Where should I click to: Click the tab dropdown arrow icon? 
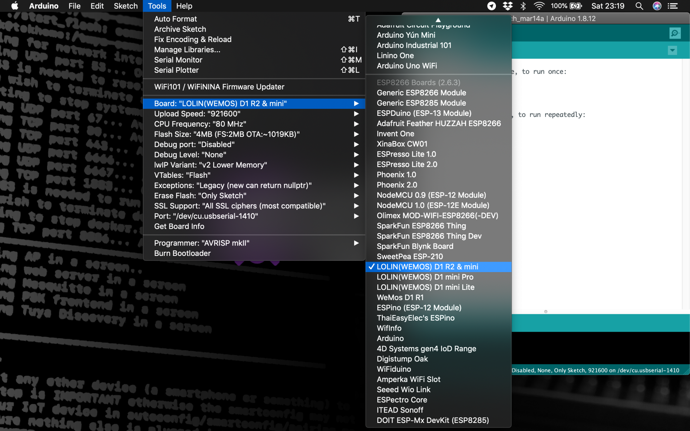pos(672,51)
